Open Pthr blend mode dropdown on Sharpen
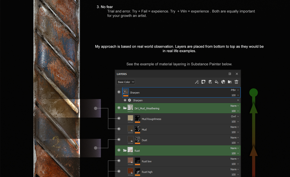The height and width of the screenshot is (177, 290). click(235, 90)
